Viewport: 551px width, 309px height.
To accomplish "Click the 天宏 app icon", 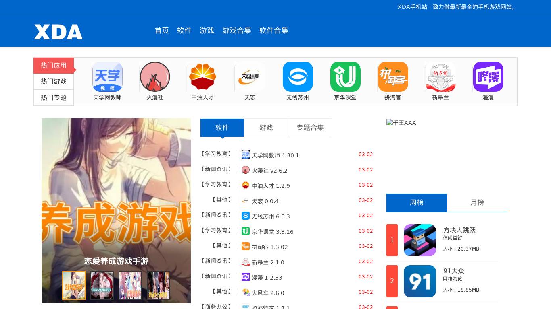I will coord(250,77).
